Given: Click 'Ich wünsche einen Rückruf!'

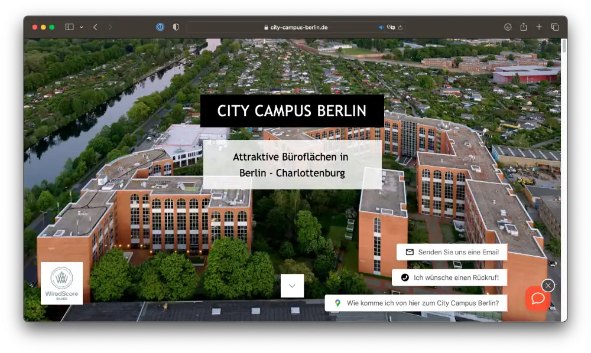Looking at the screenshot, I should (450, 277).
